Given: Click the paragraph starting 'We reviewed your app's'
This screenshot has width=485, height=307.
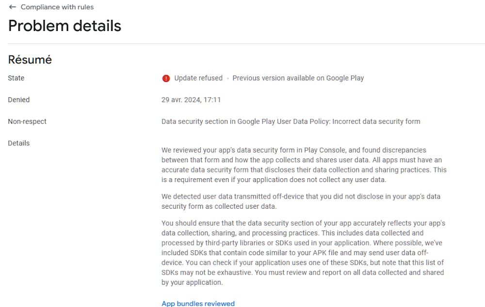Looking at the screenshot, I should tap(304, 165).
